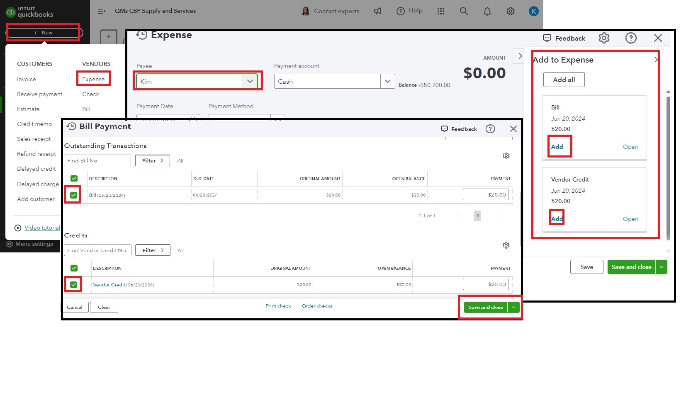Image resolution: width=686 pixels, height=412 pixels.
Task: Choose Check under the Vendors menu
Action: [x=90, y=94]
